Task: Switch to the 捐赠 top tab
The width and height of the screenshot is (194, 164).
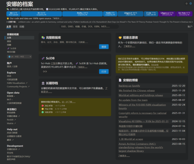Action: 22,27
